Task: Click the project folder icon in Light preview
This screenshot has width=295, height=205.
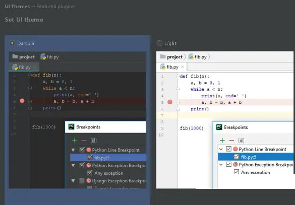Action: [163, 56]
